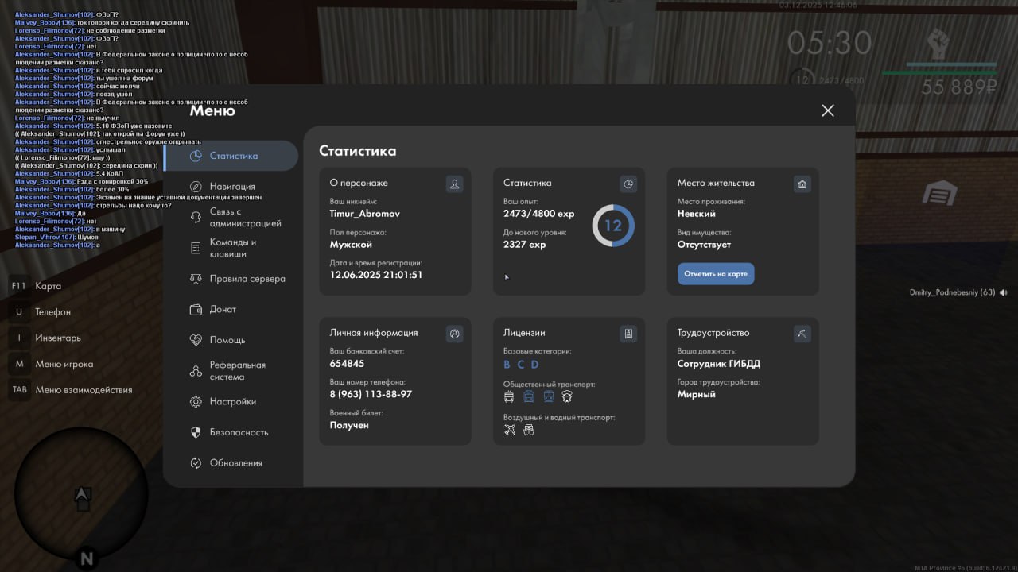Click the shield icon beside Безопасность
The width and height of the screenshot is (1018, 572).
click(x=196, y=432)
